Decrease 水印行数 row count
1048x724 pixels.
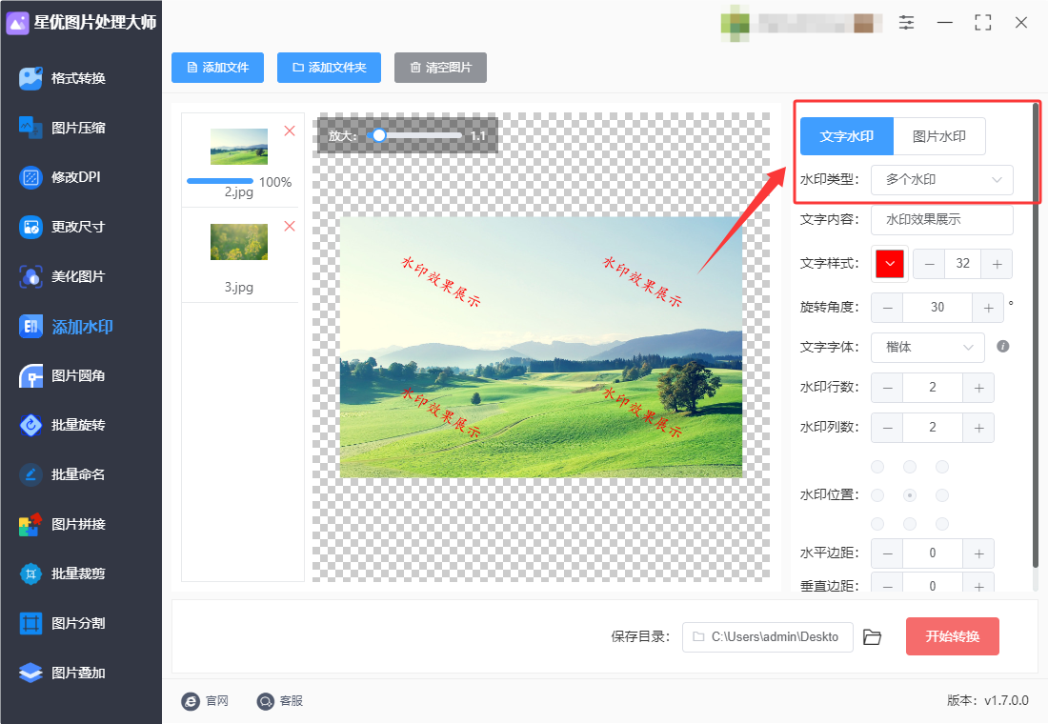click(887, 388)
